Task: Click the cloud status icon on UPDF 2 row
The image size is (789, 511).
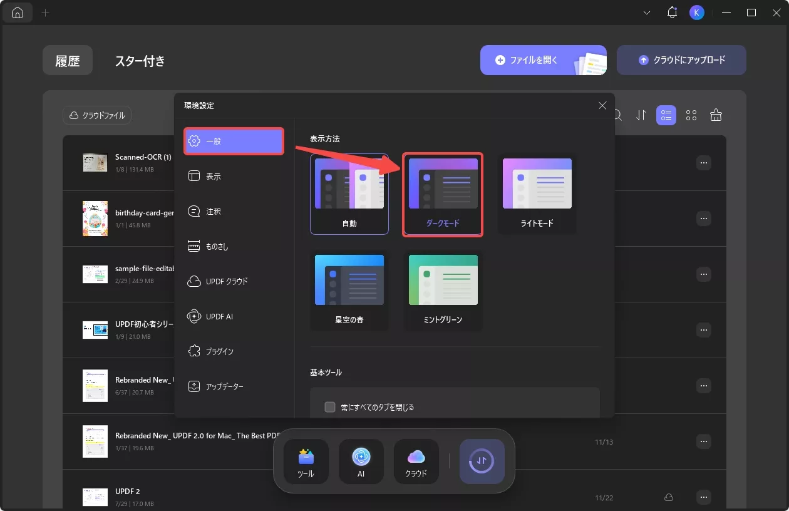Action: tap(669, 497)
